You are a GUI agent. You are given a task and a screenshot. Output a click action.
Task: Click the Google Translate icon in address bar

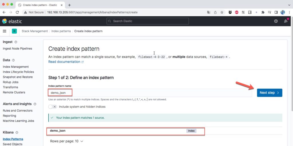209,12
